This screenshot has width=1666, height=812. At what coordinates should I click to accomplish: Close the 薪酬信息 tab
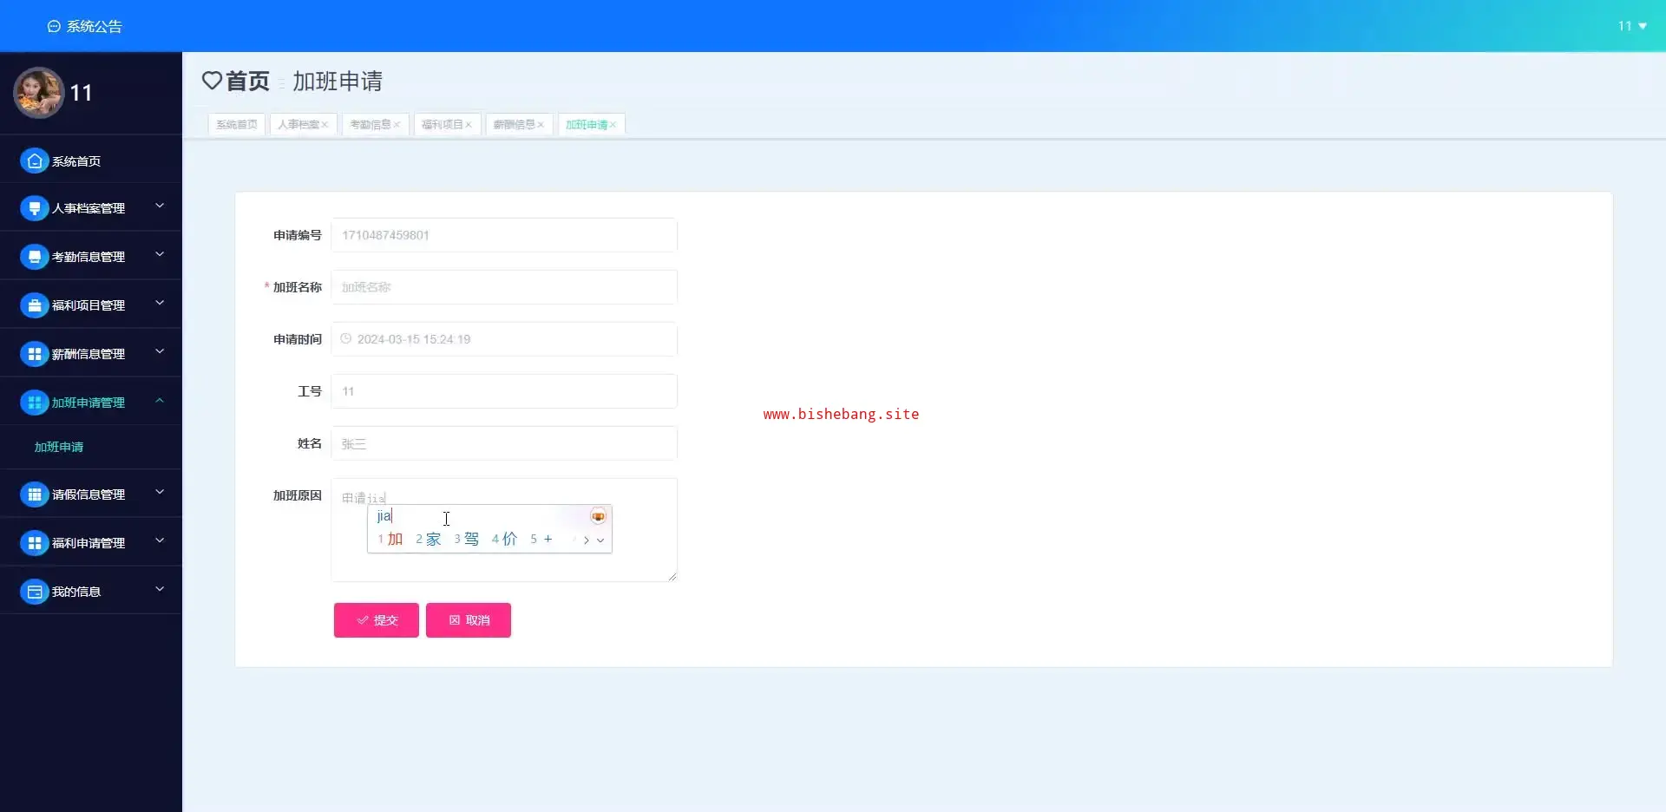point(541,125)
